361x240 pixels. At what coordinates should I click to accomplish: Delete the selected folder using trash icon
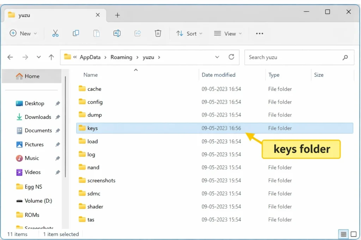point(158,33)
